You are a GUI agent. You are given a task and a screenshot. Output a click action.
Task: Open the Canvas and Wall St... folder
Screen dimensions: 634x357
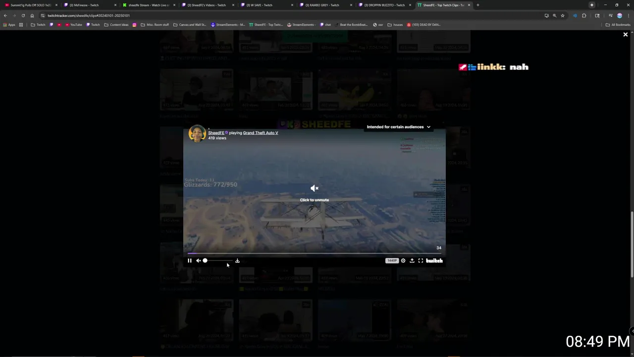[190, 25]
